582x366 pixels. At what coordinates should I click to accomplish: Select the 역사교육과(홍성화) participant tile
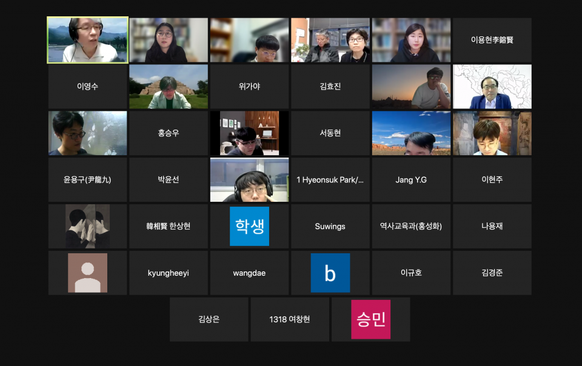411,226
